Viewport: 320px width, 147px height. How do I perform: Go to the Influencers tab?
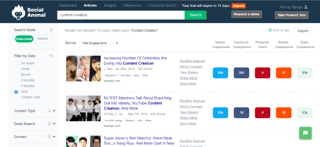click(132, 6)
